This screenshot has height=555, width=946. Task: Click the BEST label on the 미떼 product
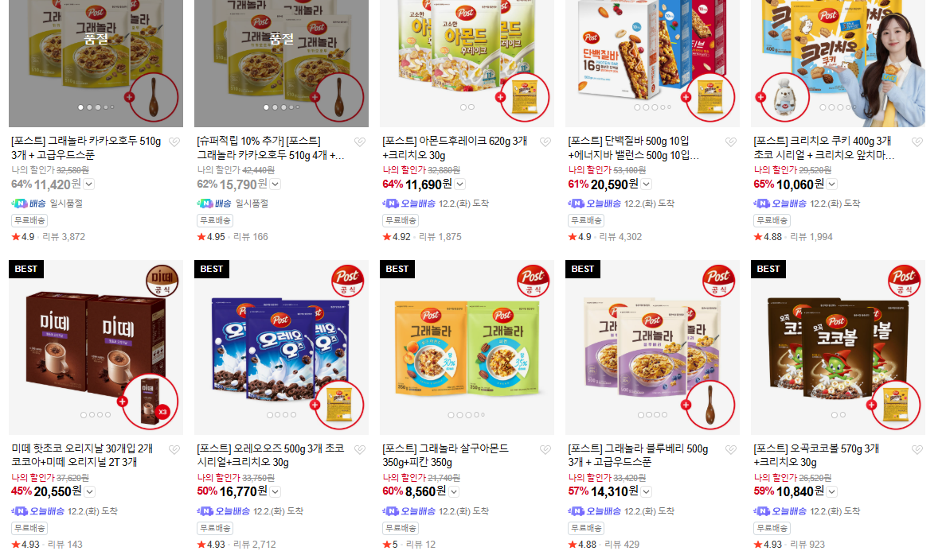[26, 269]
